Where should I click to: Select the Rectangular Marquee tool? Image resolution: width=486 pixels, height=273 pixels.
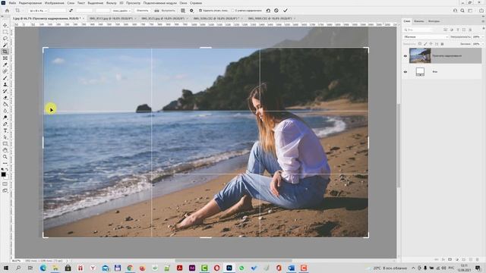click(5, 32)
